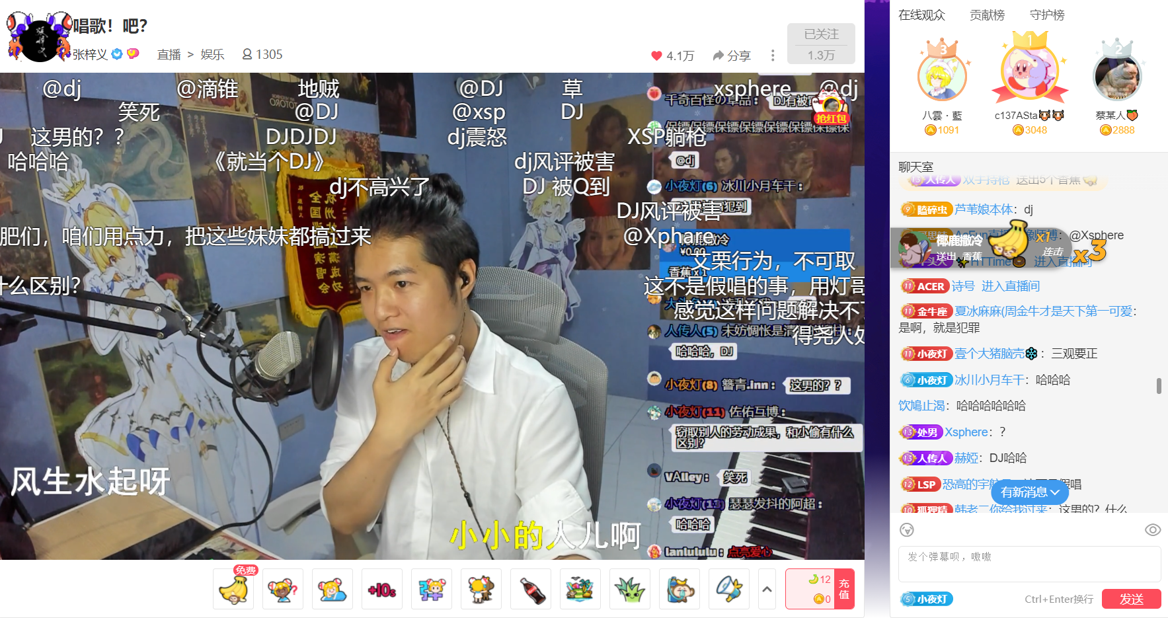1168x618 pixels.
Task: Click the ACER fan badge in chat
Action: [925, 286]
